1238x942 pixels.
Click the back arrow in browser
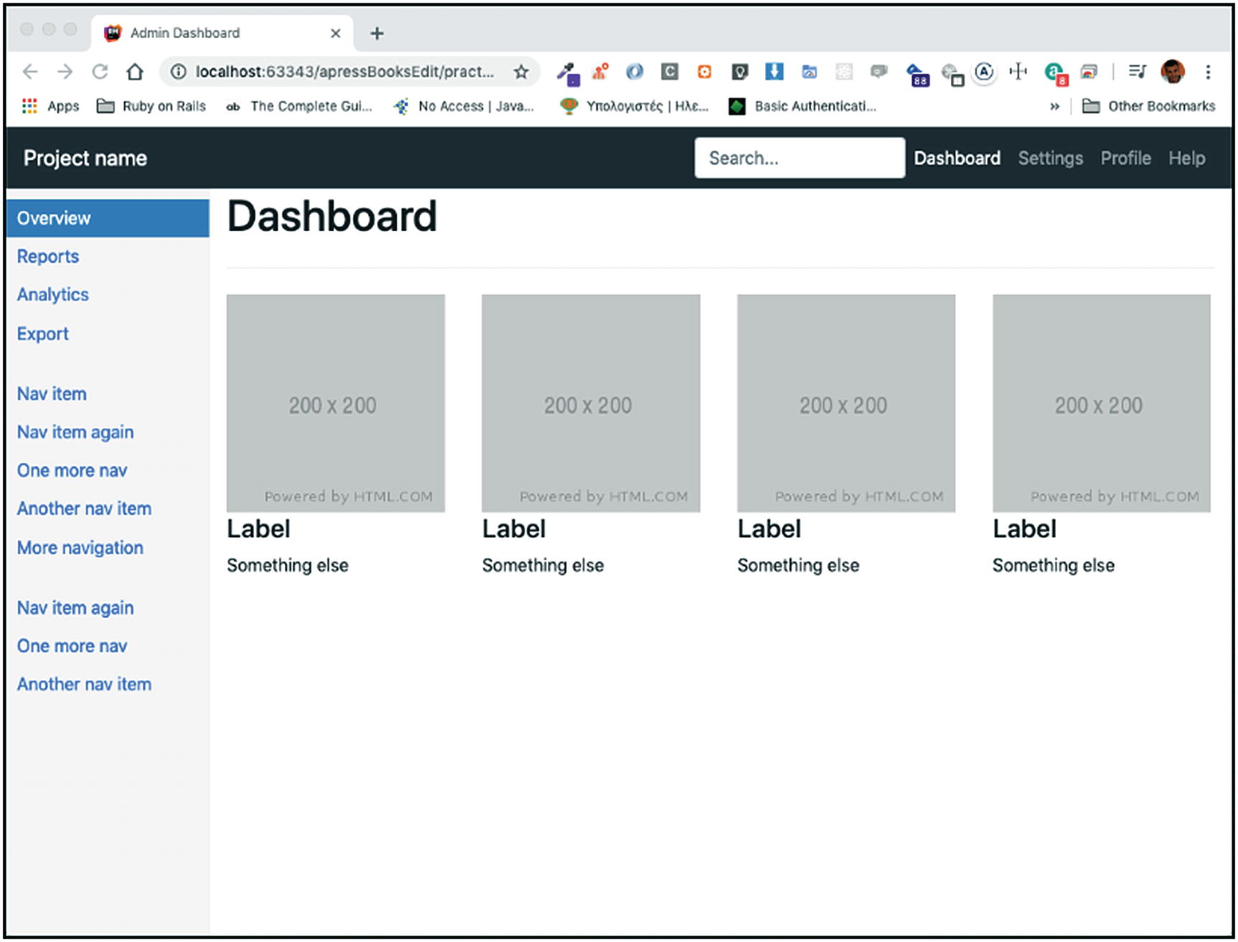[x=30, y=72]
